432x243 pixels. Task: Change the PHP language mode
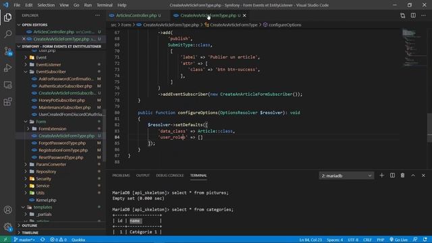pyautogui.click(x=381, y=240)
